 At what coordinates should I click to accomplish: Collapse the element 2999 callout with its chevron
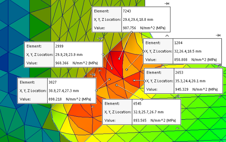click(100, 71)
